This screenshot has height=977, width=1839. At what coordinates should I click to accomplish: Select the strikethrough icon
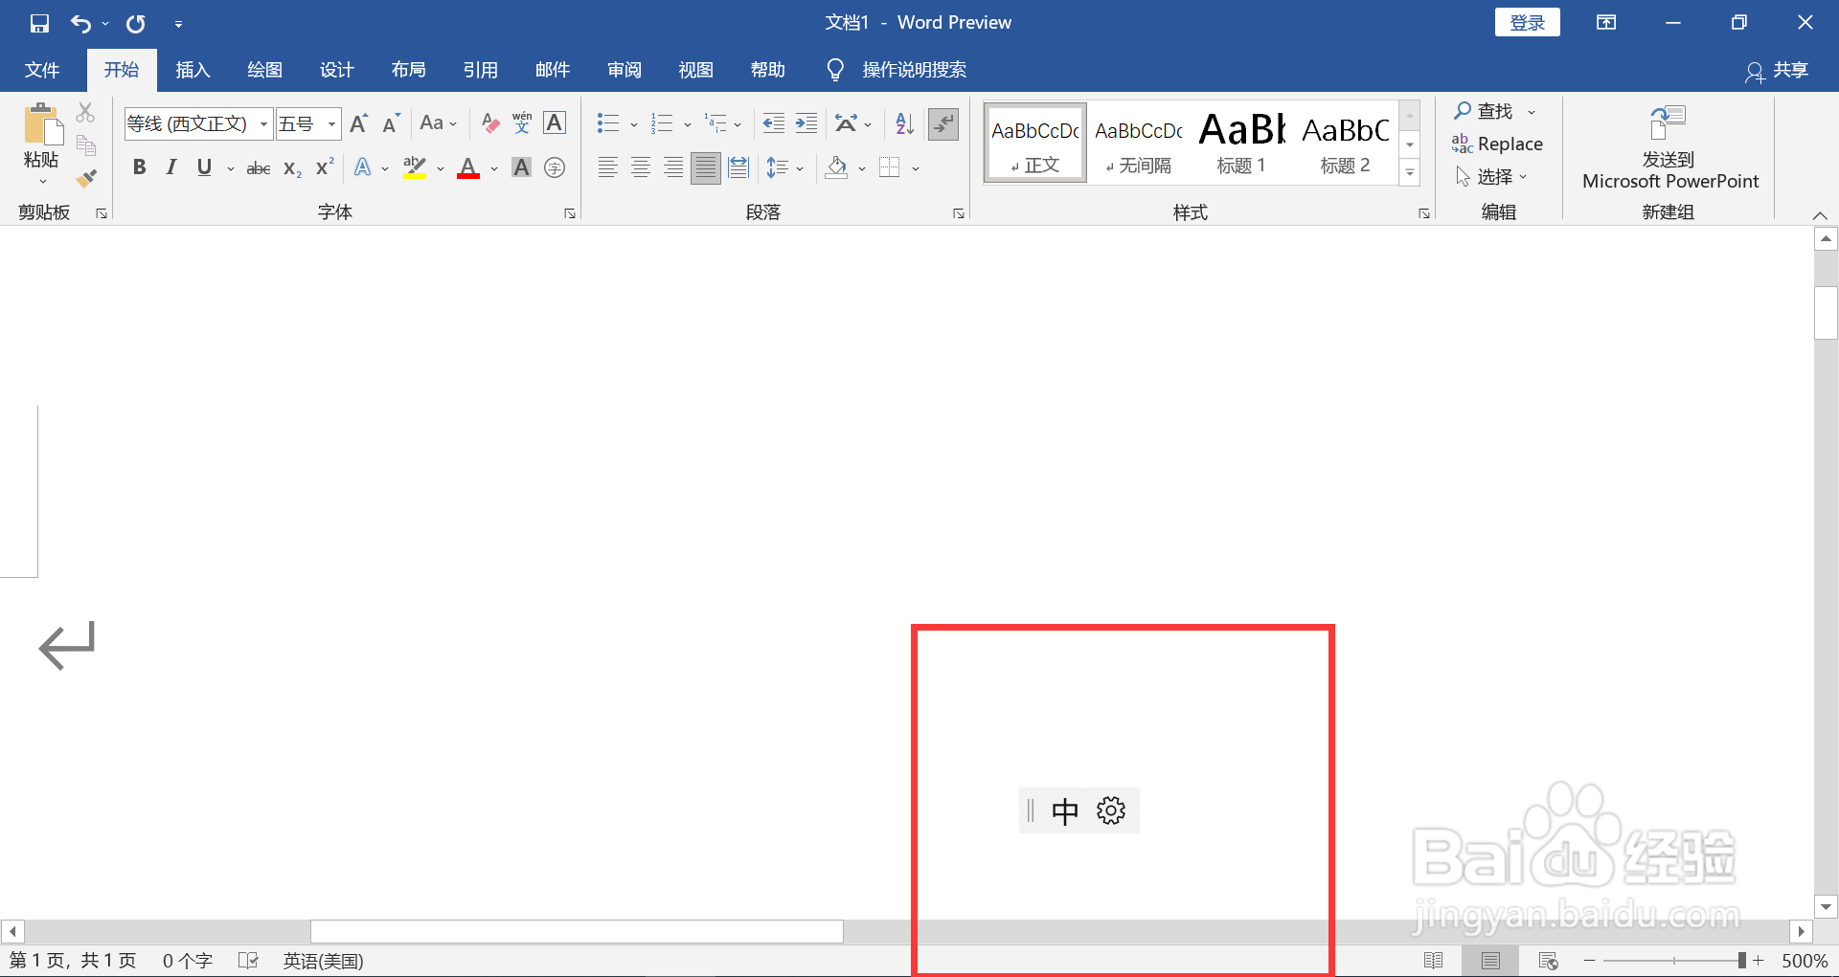pos(257,167)
